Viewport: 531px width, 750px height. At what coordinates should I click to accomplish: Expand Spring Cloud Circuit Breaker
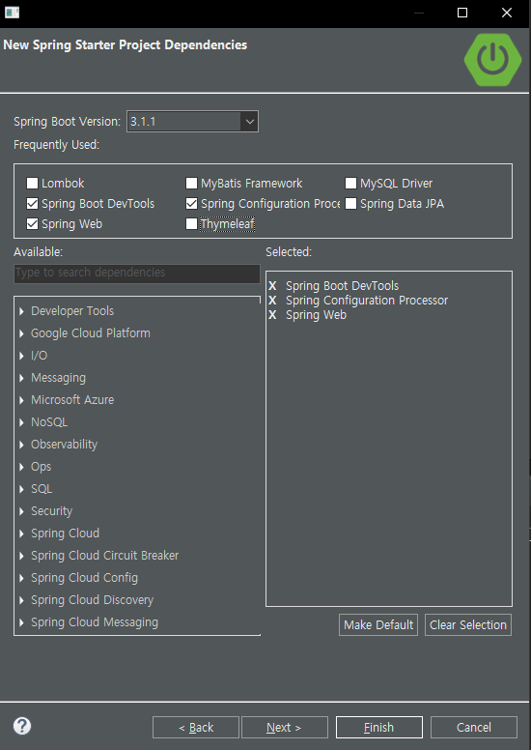[x=21, y=556]
